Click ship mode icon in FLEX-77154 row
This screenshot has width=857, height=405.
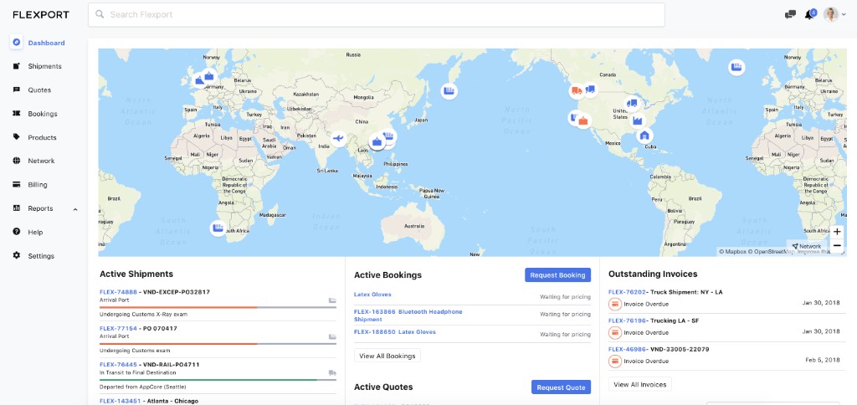coord(332,336)
